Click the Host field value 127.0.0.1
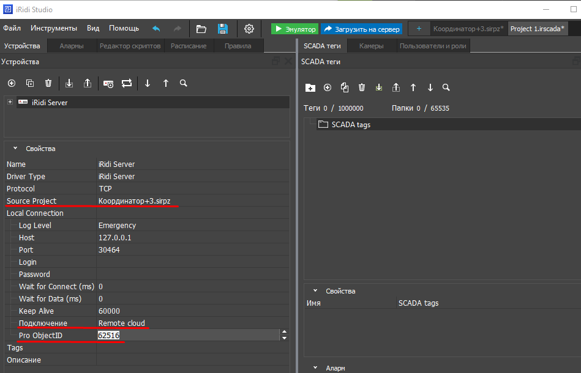This screenshot has height=373, width=581. click(x=115, y=237)
